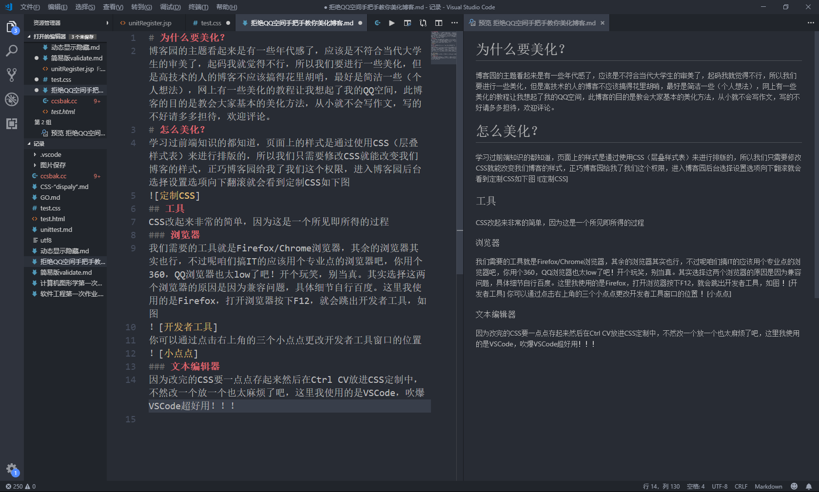
Task: Collapse the Open Editors section
Action: pyautogui.click(x=29, y=37)
